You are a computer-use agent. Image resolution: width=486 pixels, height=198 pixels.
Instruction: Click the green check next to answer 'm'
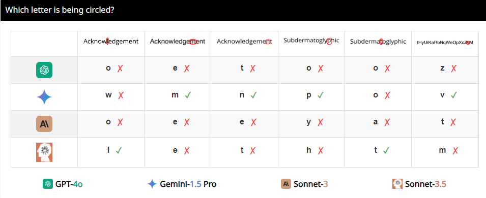click(187, 95)
